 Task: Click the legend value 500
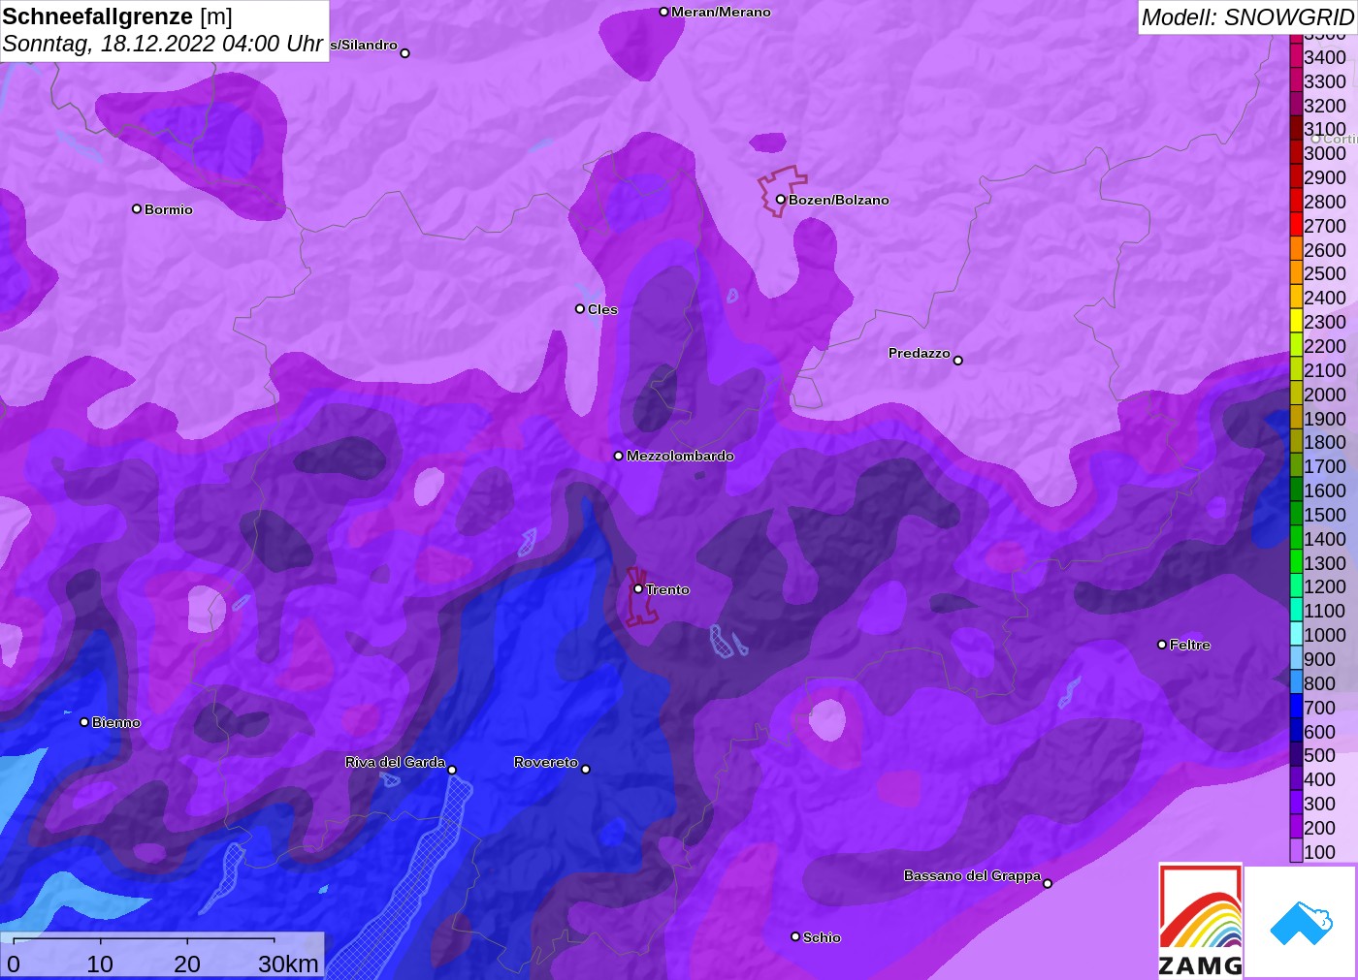click(x=1320, y=755)
